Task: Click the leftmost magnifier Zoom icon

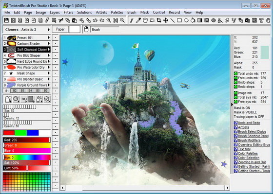Action: (109, 20)
